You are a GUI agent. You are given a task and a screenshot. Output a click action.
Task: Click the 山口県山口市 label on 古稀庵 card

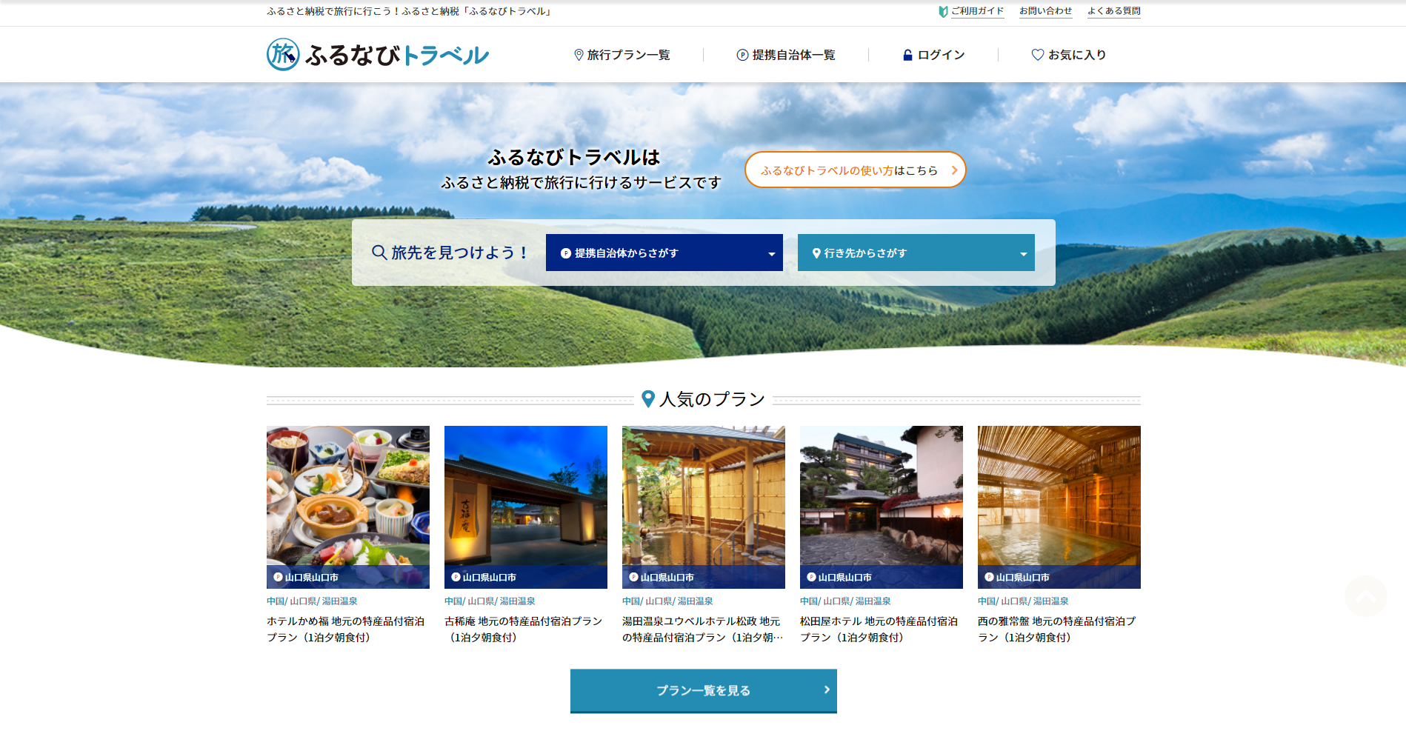pyautogui.click(x=484, y=578)
